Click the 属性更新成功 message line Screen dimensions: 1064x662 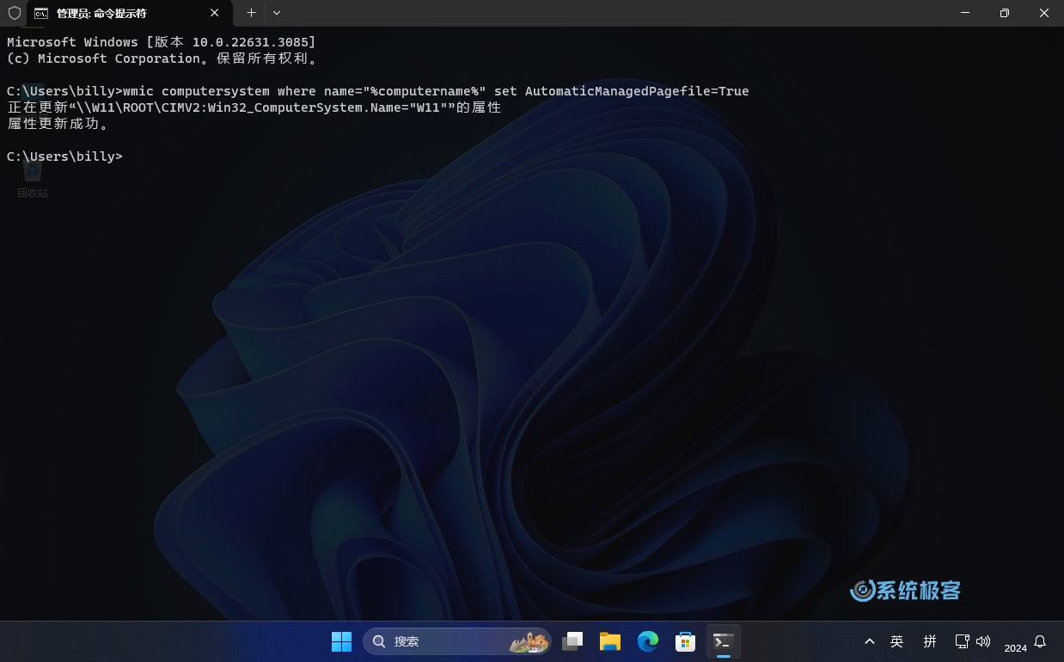[x=58, y=124]
